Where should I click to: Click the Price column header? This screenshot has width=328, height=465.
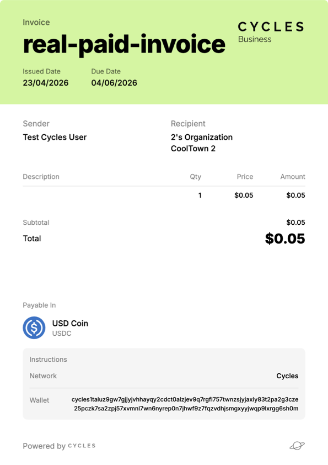pos(245,177)
